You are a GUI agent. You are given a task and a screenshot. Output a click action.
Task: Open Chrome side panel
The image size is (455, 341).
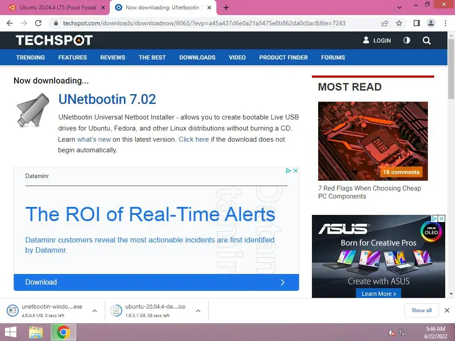coord(417,23)
